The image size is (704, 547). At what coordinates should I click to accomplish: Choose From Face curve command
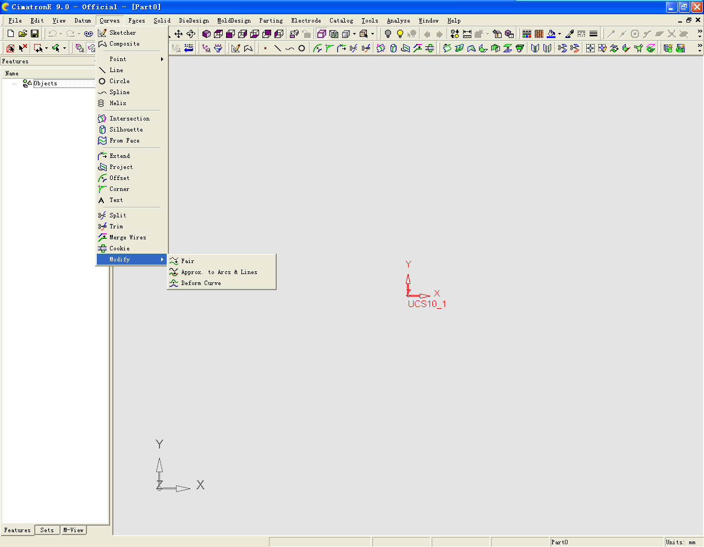(x=131, y=140)
